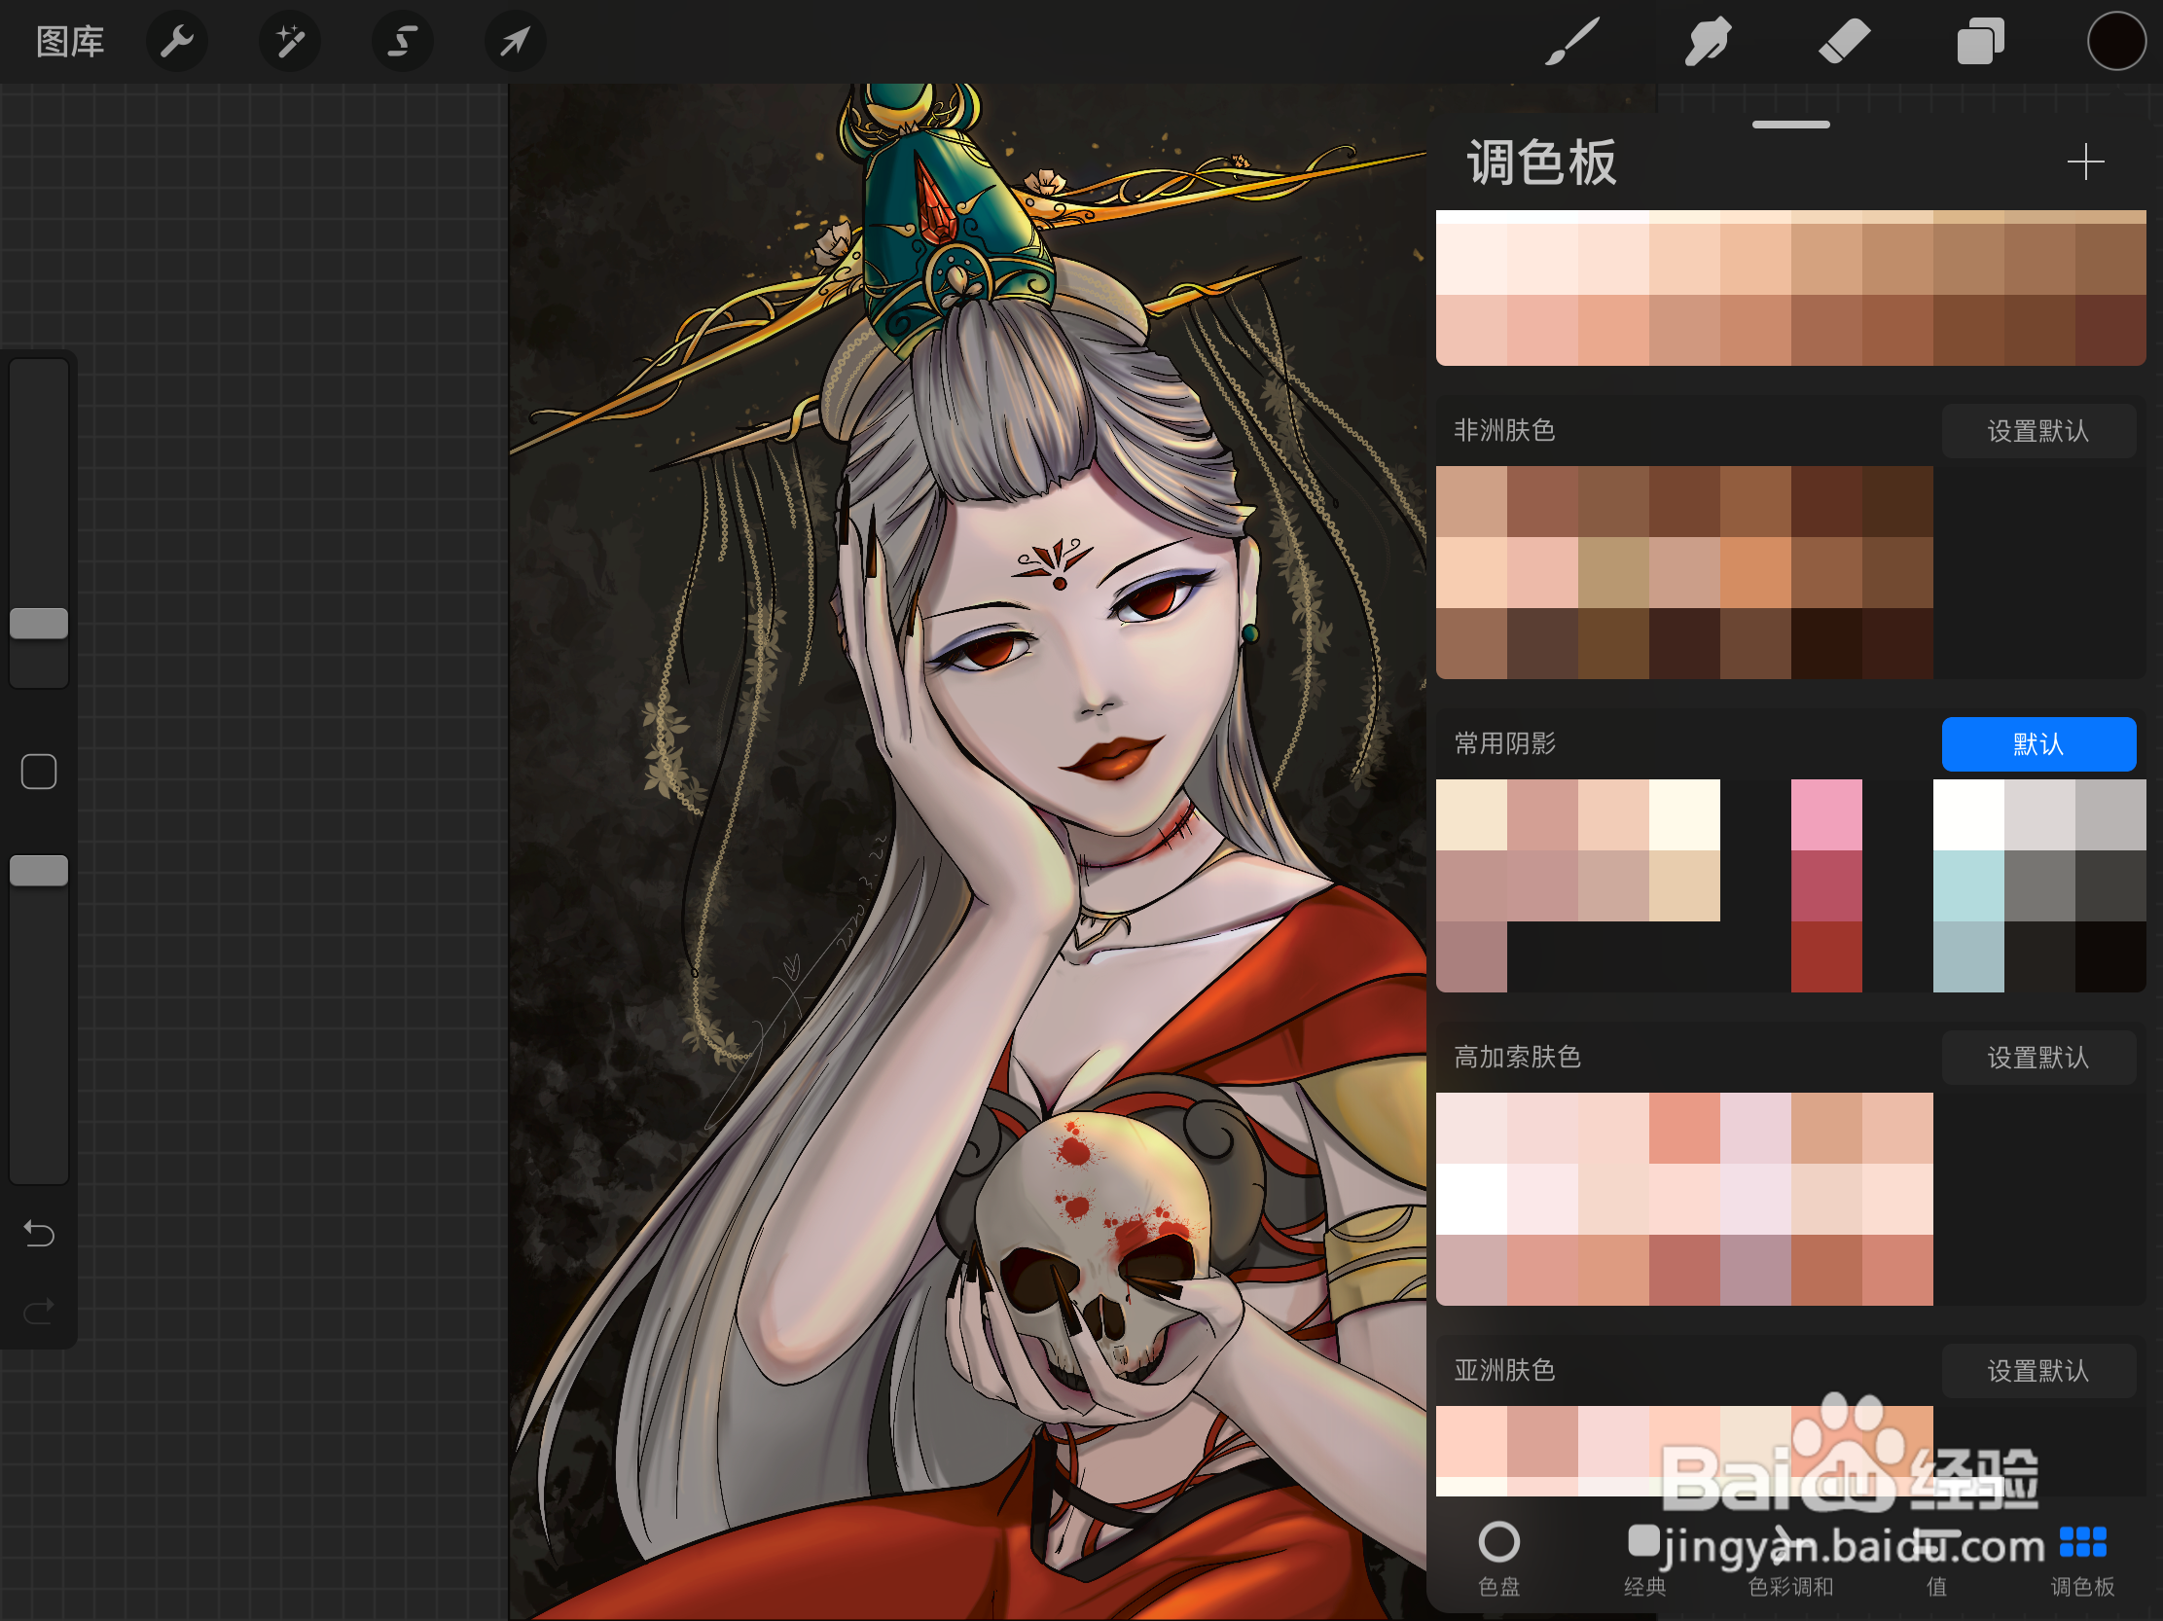Image resolution: width=2163 pixels, height=1621 pixels.
Task: Pick the white swatch in 高加索肤色
Action: (1470, 1199)
